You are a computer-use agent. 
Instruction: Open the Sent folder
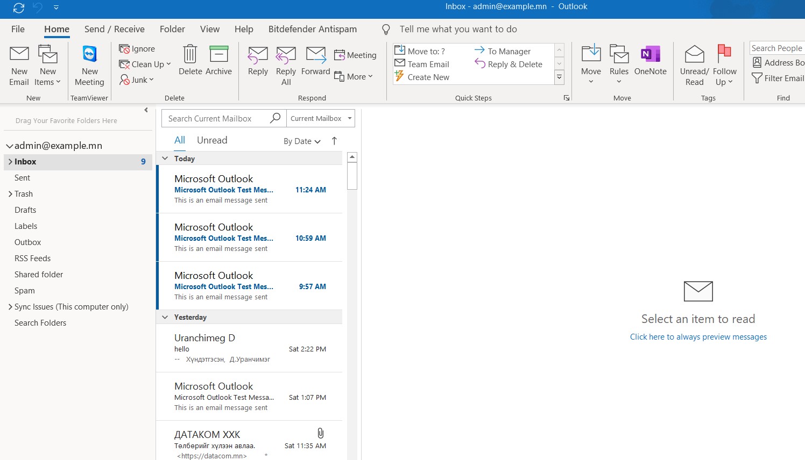point(22,178)
